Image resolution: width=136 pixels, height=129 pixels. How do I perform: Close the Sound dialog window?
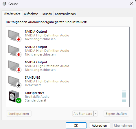pyautogui.click(x=131, y=4)
